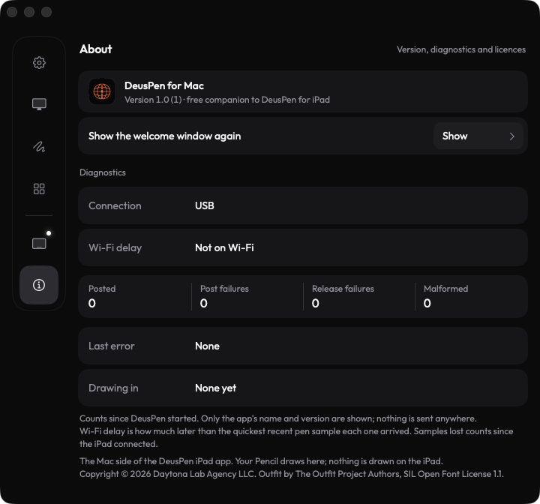540x504 pixels.
Task: Click the 'DeusPen for Mac' title
Action: (x=164, y=85)
